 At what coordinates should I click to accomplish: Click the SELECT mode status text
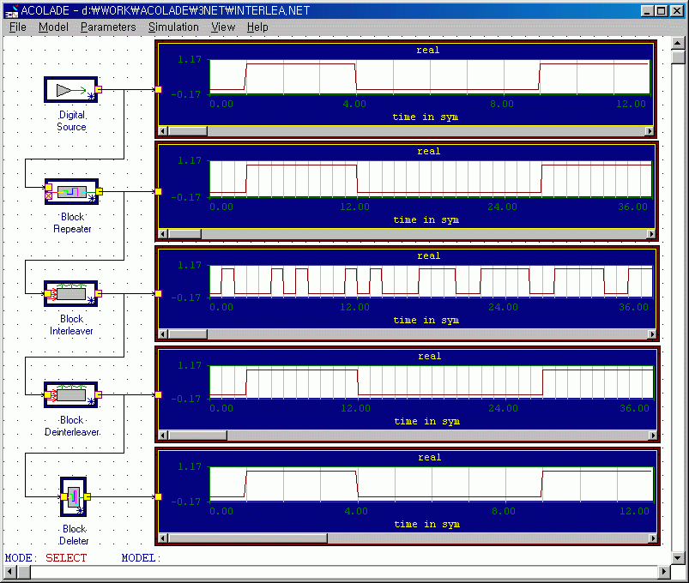66,558
